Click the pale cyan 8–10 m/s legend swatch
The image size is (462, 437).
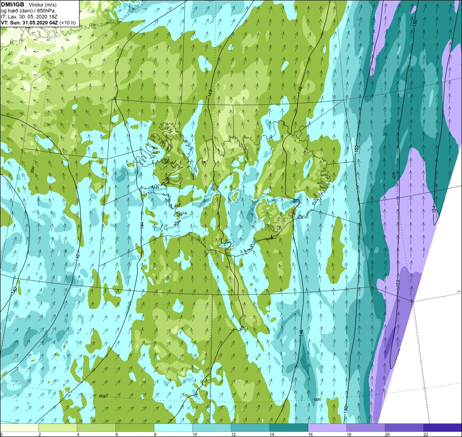pos(173,427)
